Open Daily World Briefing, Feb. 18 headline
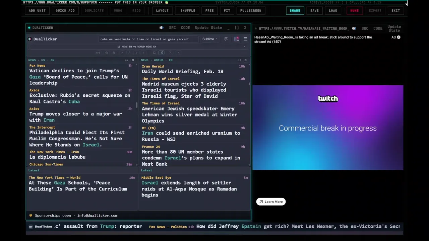This screenshot has height=241, width=429. click(182, 71)
